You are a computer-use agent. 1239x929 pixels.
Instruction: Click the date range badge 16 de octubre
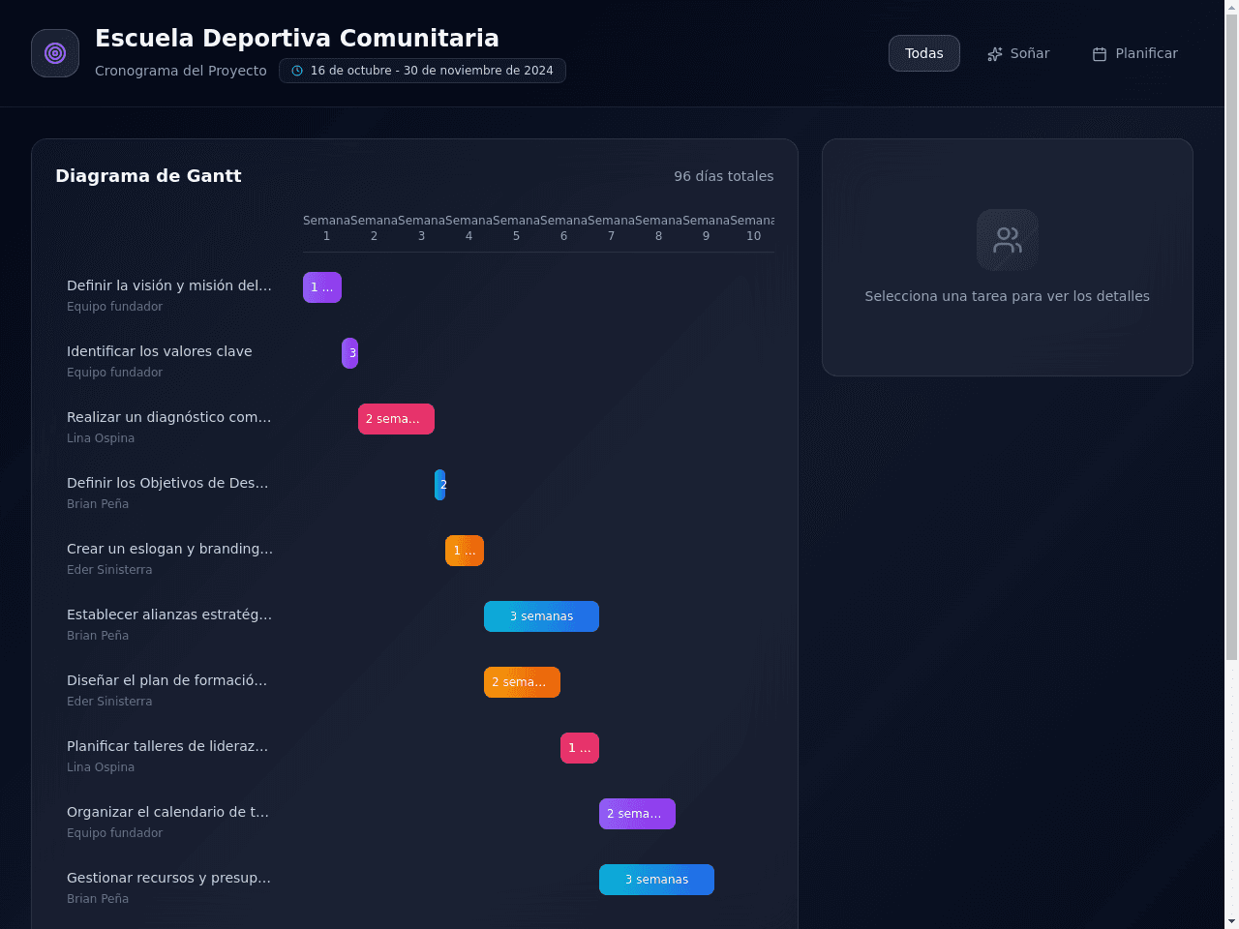point(422,71)
